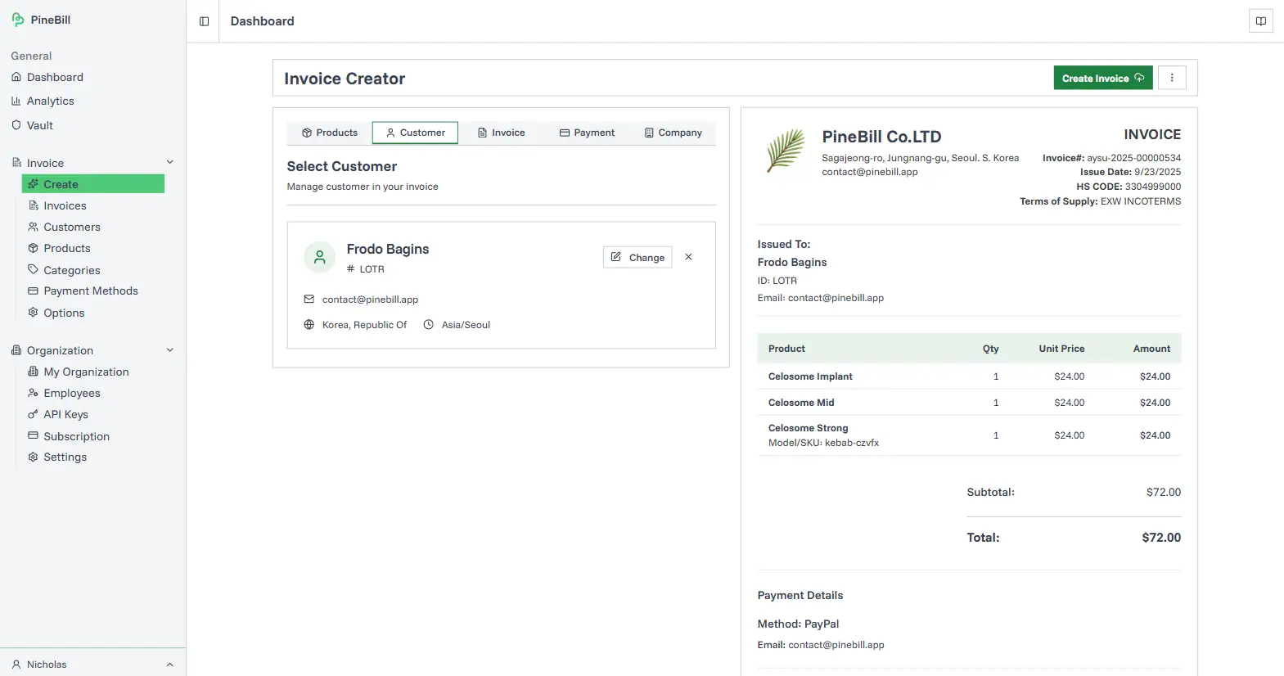Open the Vault page
The image size is (1284, 676).
coord(39,125)
